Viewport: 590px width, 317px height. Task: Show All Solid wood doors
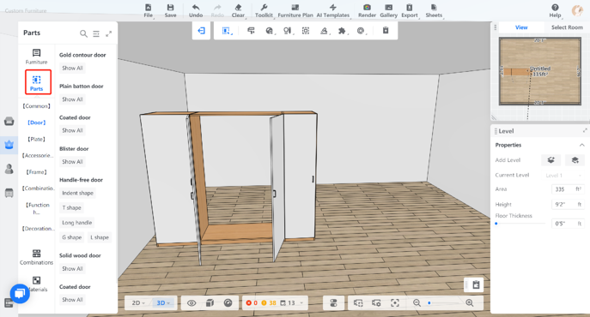72,268
